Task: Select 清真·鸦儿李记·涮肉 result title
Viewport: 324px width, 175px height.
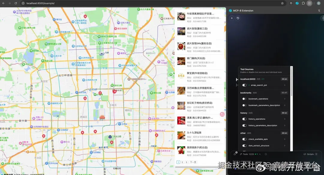Action: [x=200, y=118]
